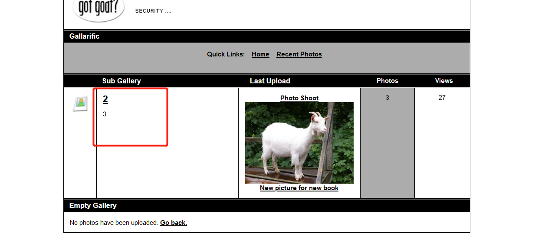The height and width of the screenshot is (244, 535).
Task: Open sub gallery titled 2
Action: [105, 99]
